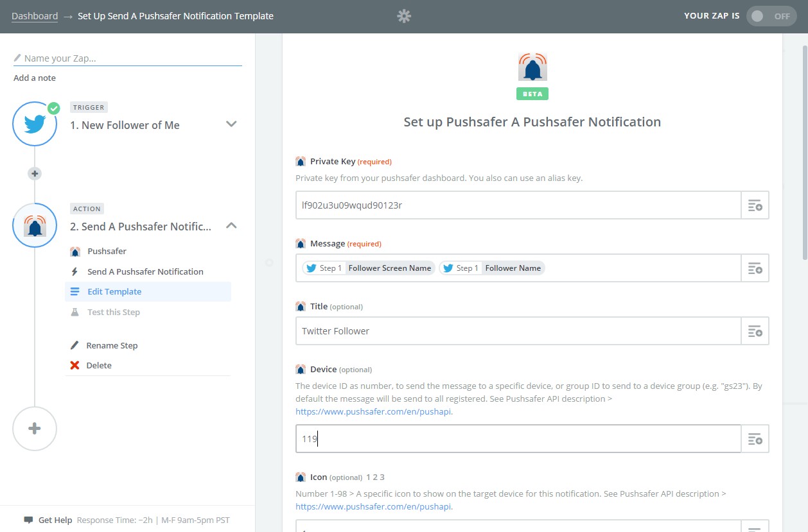This screenshot has width=808, height=532.
Task: Click Add a note
Action: click(35, 78)
